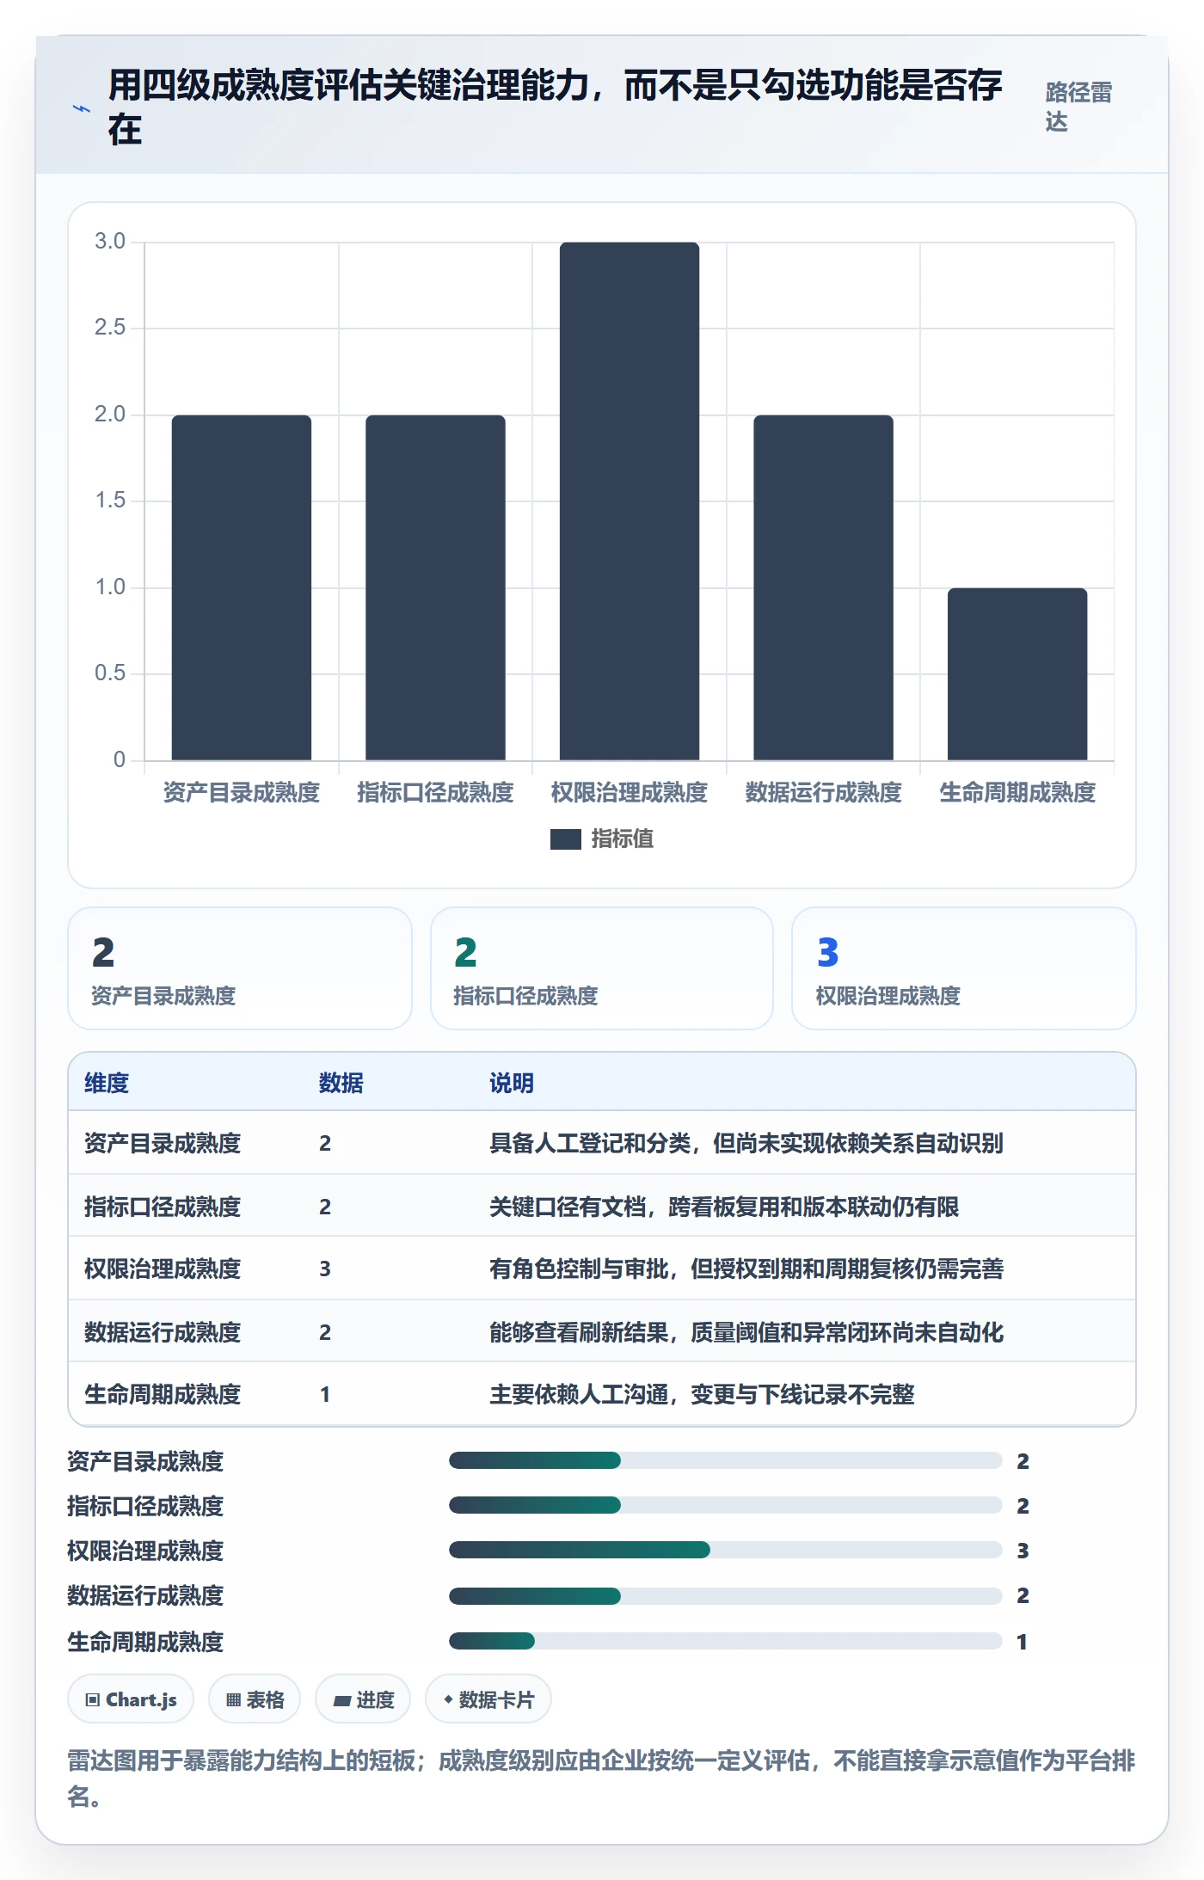The image size is (1204, 1880).
Task: Select the 生命周期成熟度 table row cell
Action: click(163, 1395)
